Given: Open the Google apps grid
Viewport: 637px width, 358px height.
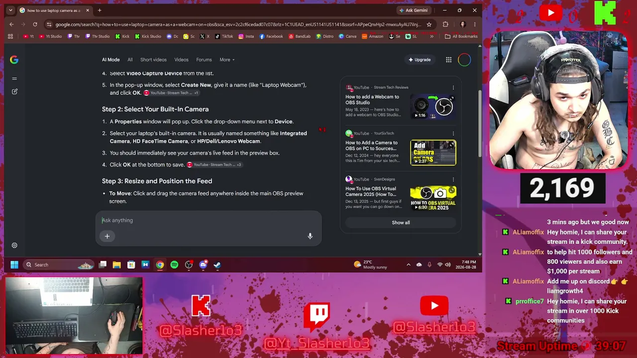Looking at the screenshot, I should coord(449,60).
